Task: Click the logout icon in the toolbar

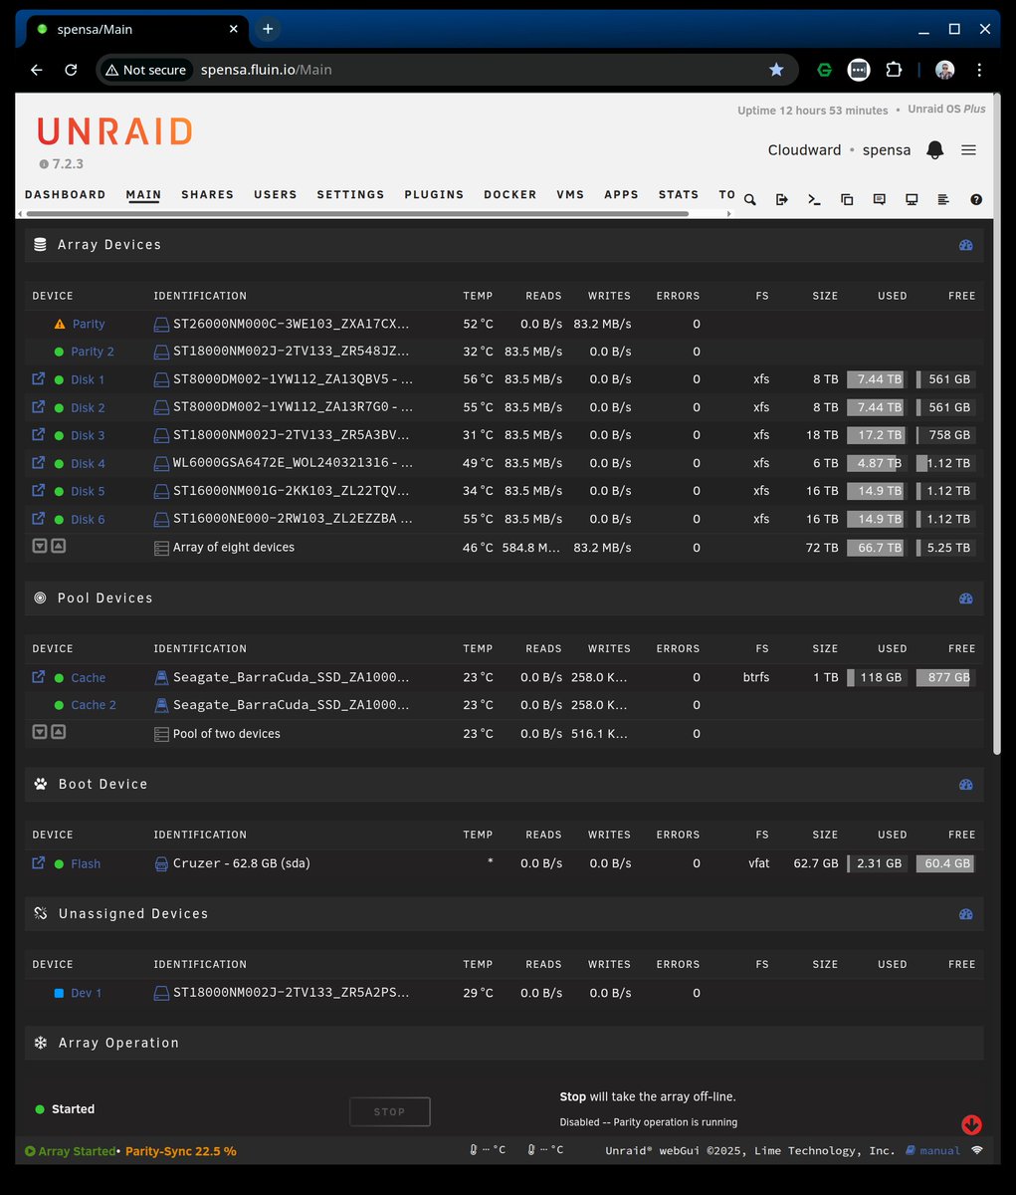Action: coord(782,199)
